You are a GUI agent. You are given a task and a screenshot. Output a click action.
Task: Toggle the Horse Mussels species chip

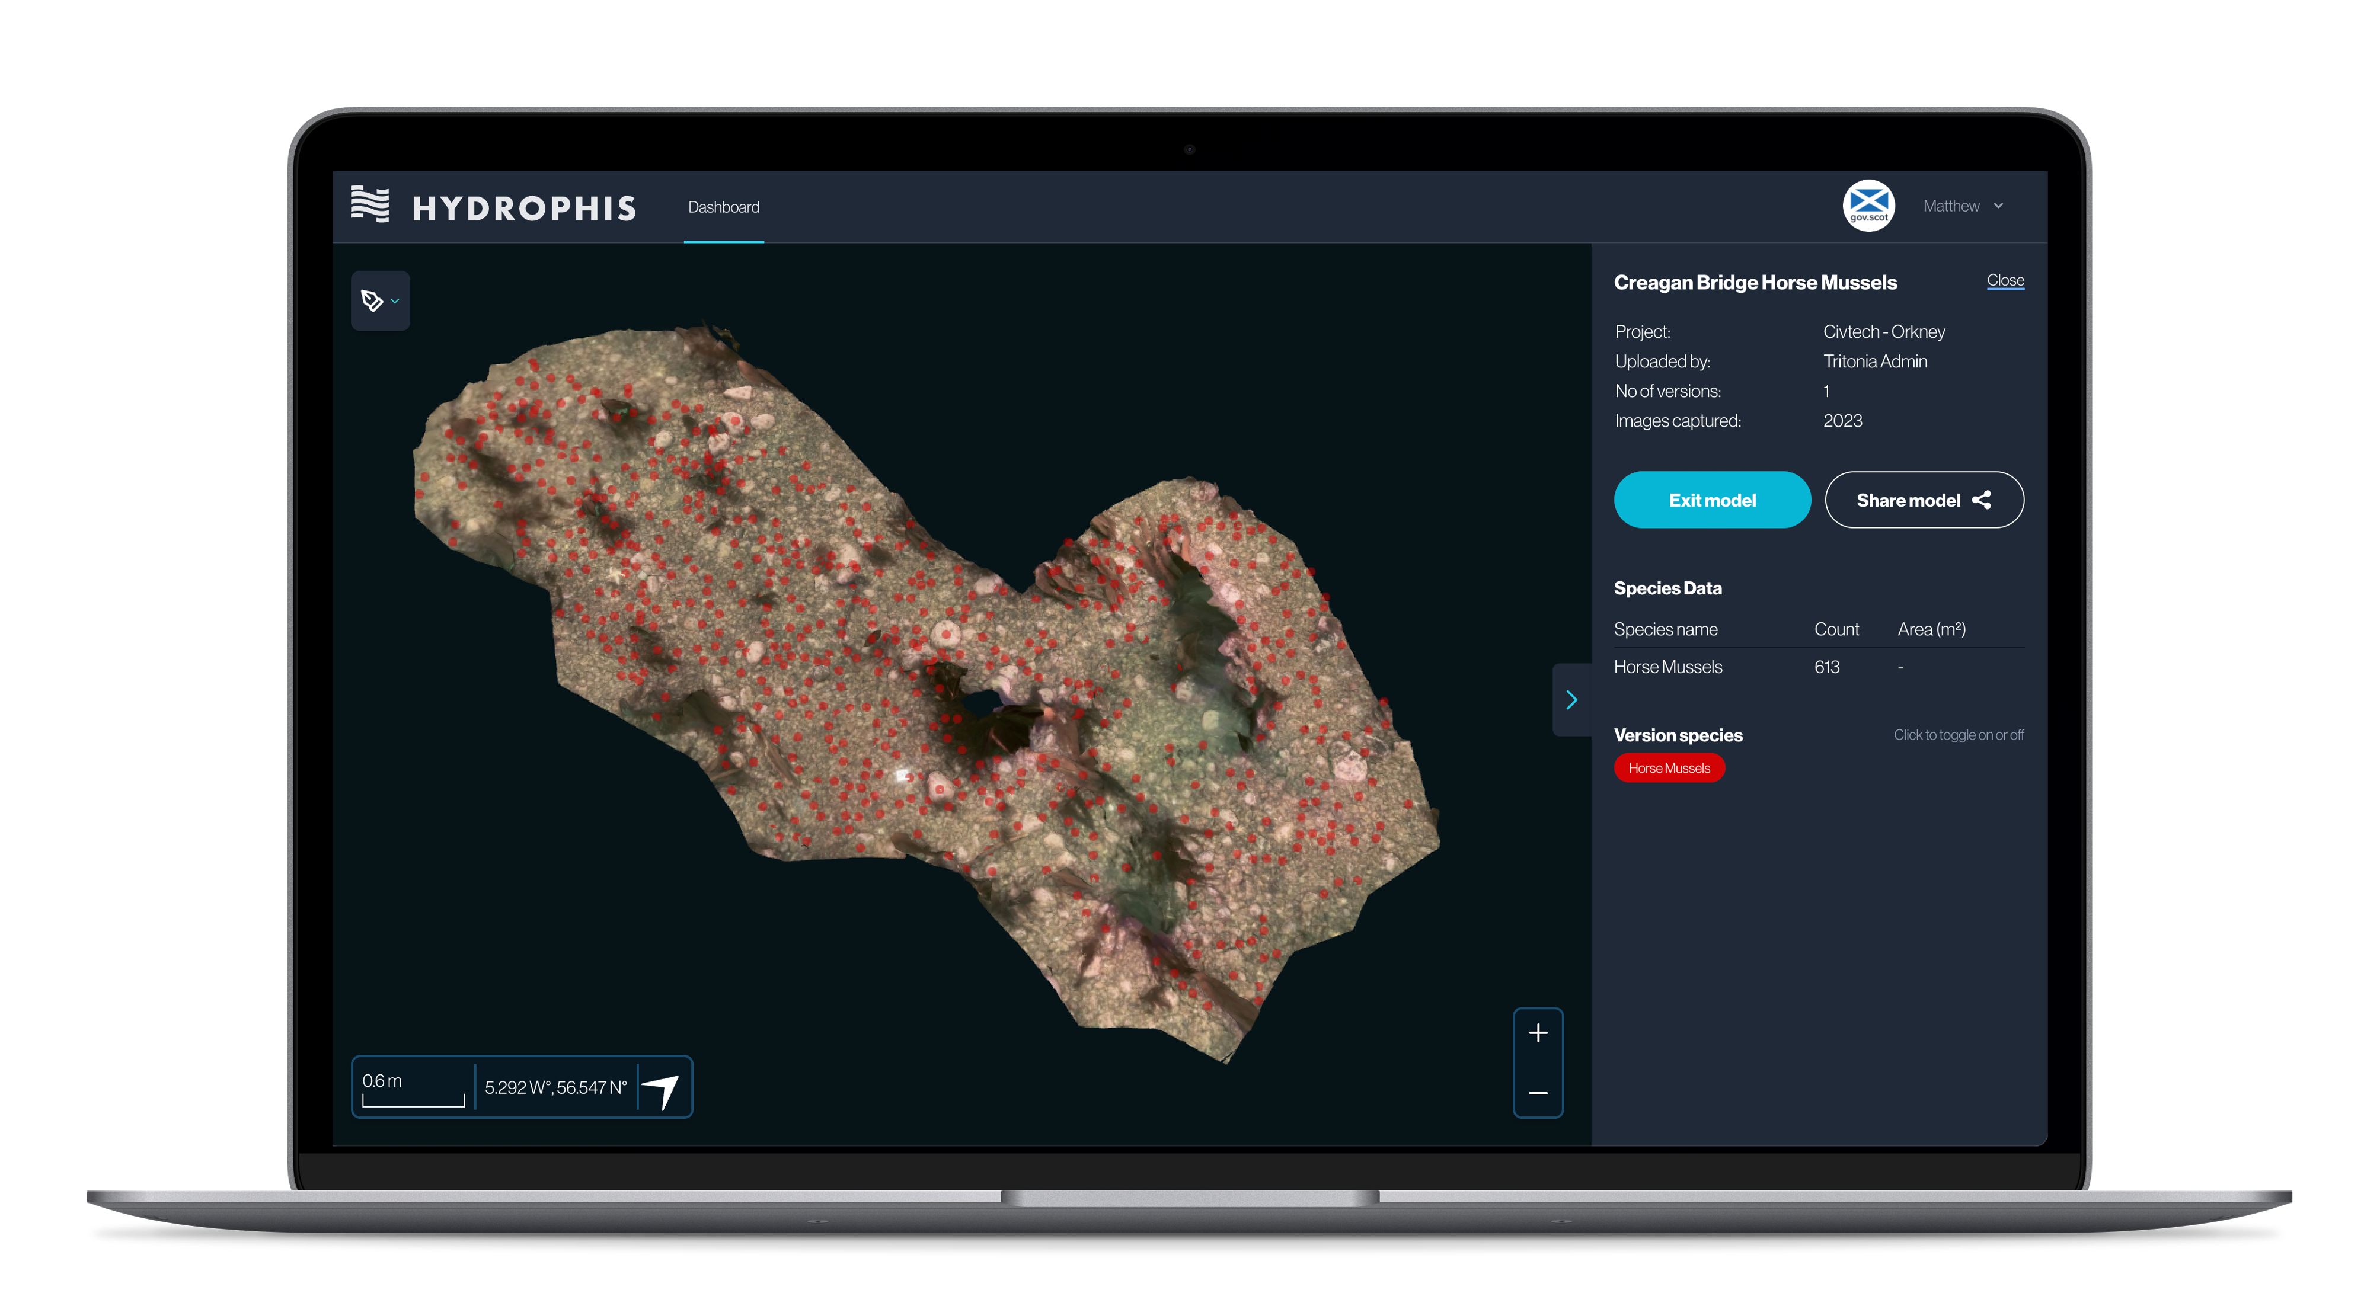tap(1669, 767)
